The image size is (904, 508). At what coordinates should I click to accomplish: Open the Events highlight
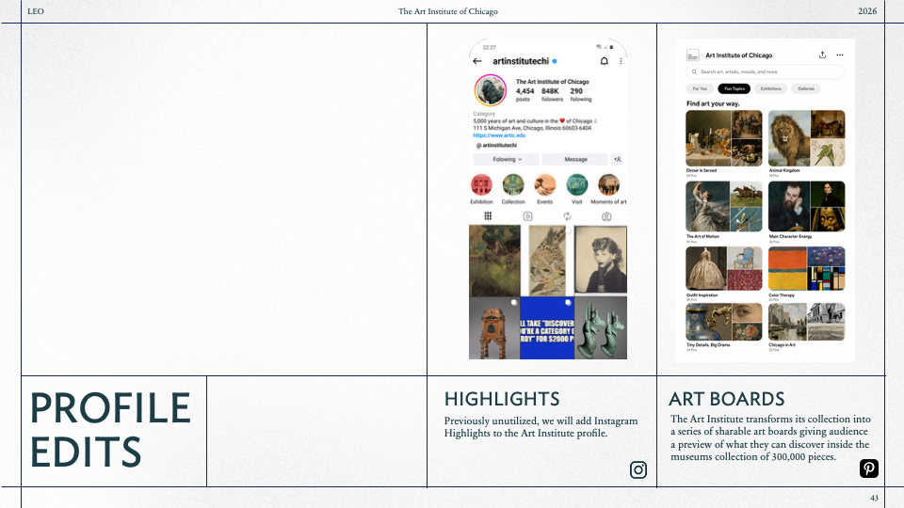(x=545, y=185)
